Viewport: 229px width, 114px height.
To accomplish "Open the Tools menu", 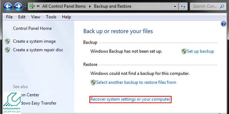I will pyautogui.click(x=51, y=17).
